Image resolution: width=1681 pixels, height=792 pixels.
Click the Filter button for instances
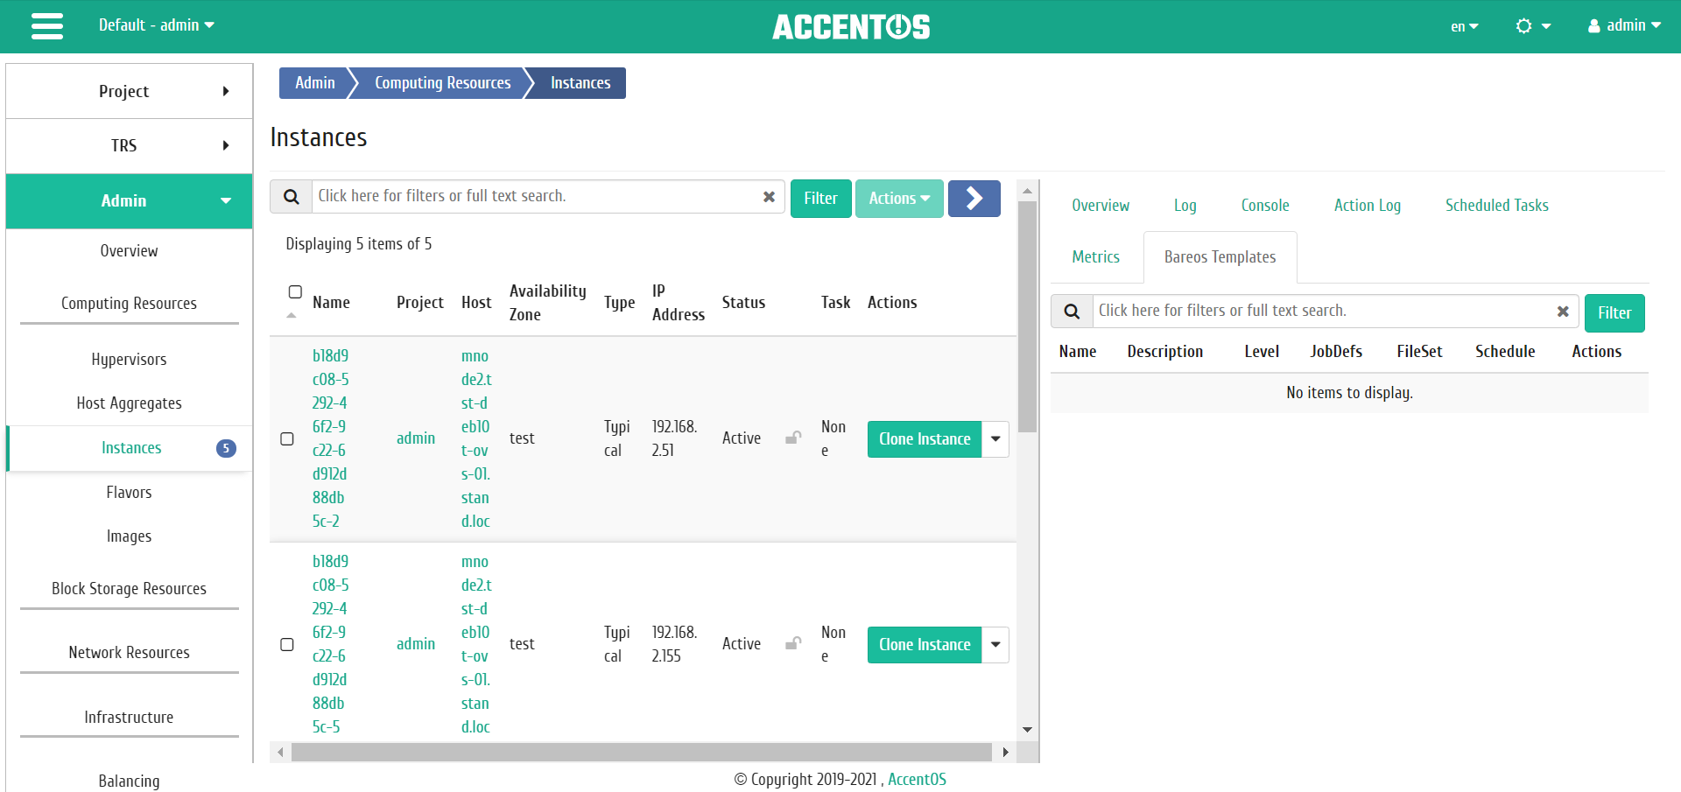[x=820, y=199]
